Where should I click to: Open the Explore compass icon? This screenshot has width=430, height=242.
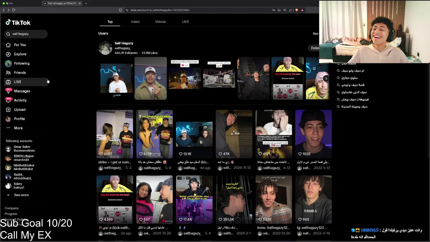[8, 54]
